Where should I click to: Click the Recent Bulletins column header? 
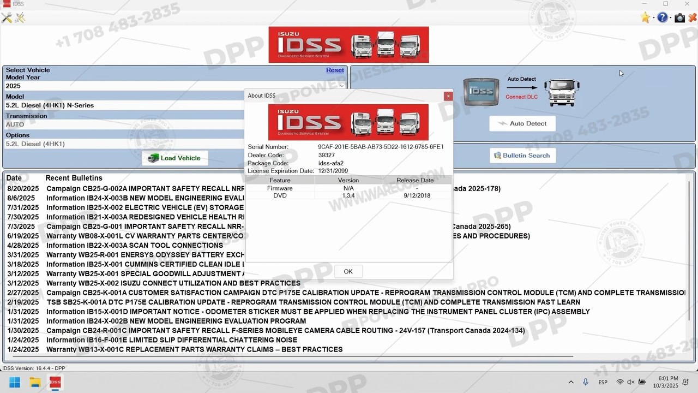click(74, 178)
